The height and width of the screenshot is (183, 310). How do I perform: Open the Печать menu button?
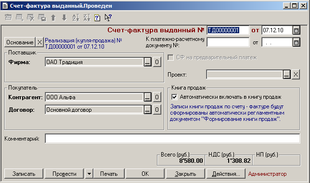click(x=109, y=174)
